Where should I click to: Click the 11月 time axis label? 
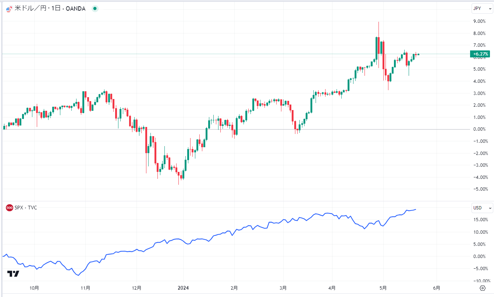(85, 288)
